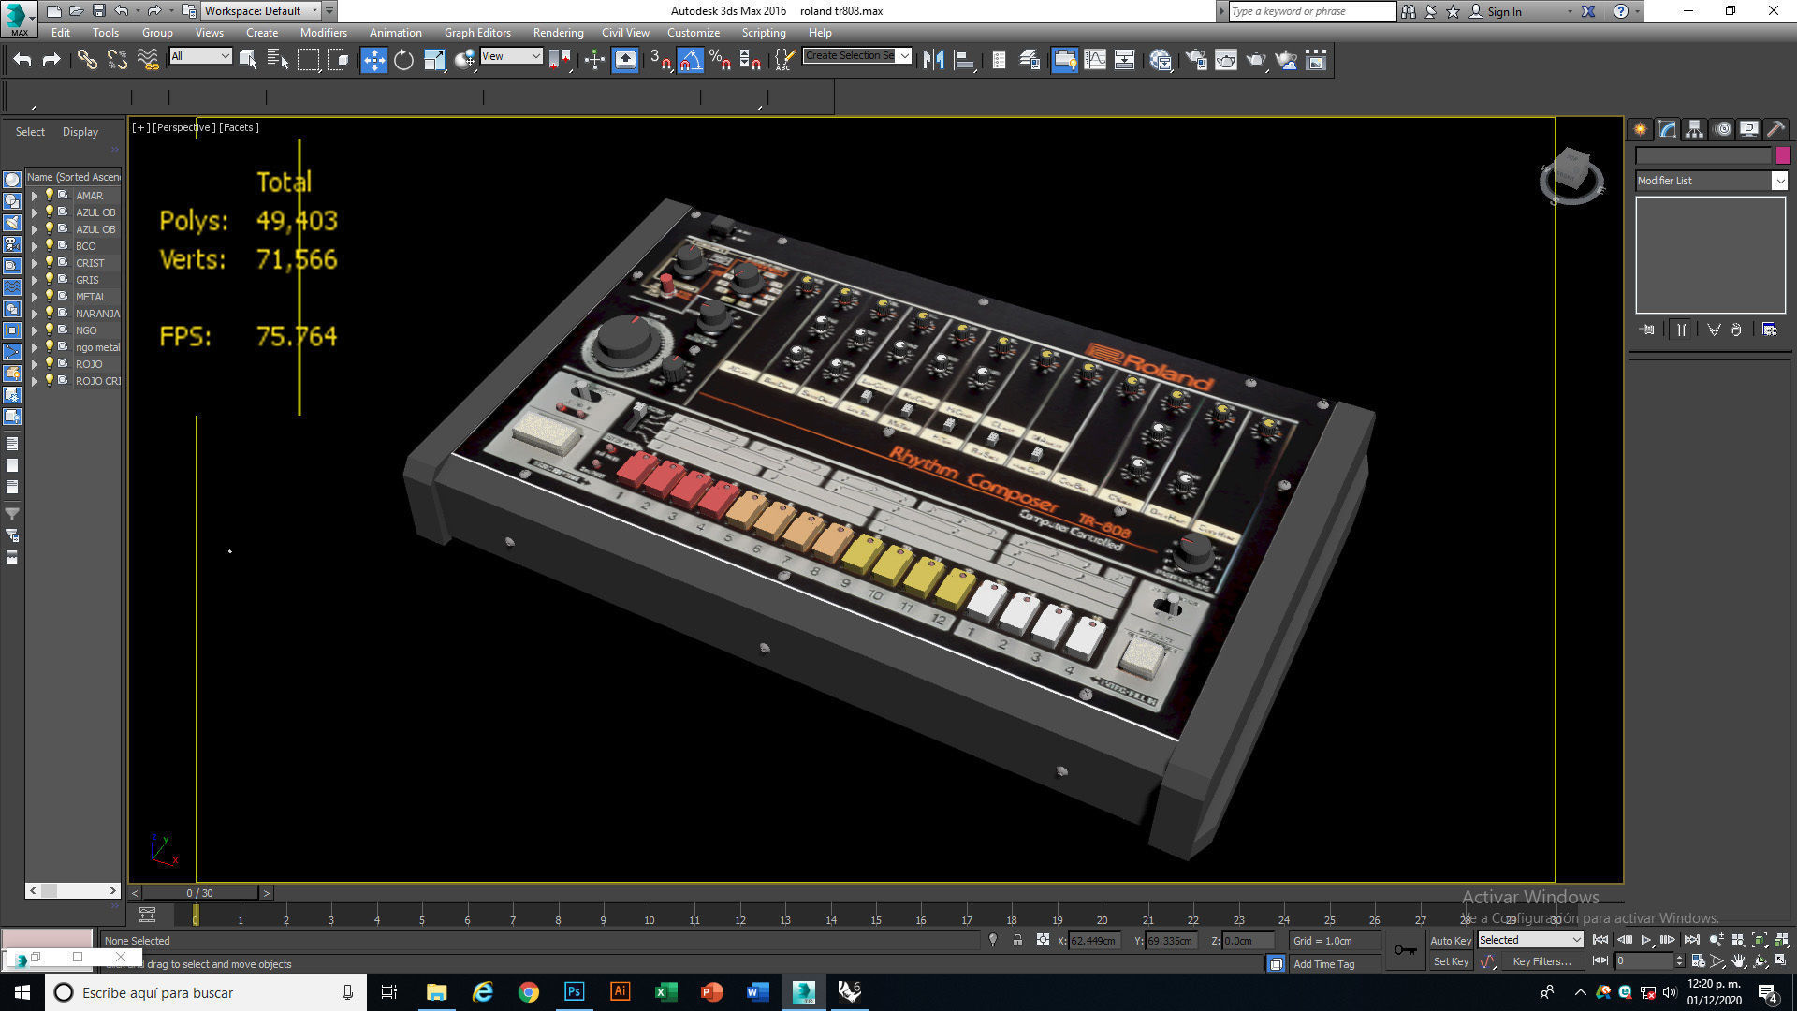Click the Align tool icon
The image size is (1797, 1011).
pos(964,60)
